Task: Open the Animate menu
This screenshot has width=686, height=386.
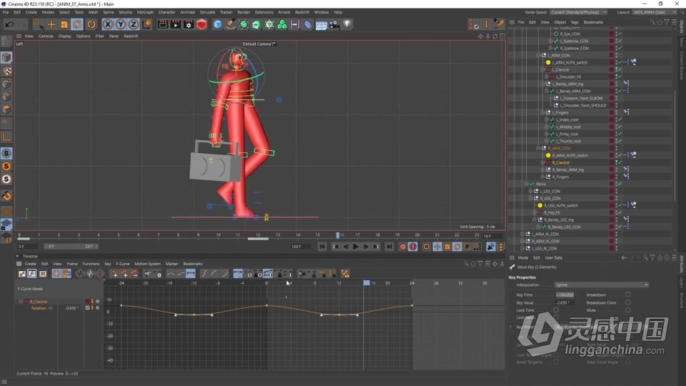Action: [x=187, y=12]
